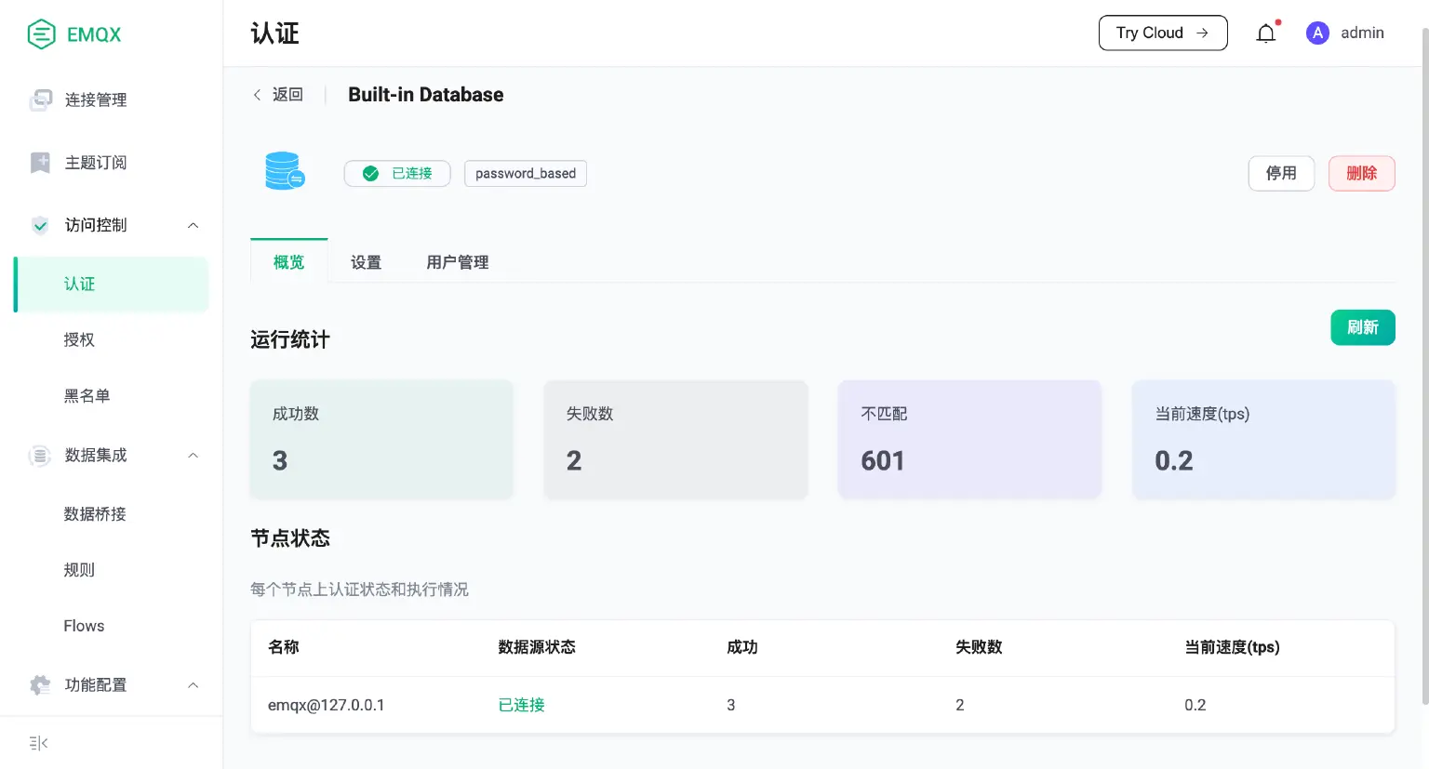Open the notification bell
This screenshot has width=1429, height=769.
[x=1265, y=33]
